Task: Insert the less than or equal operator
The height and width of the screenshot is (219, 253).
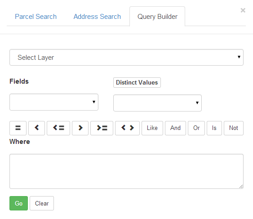Action: [x=58, y=128]
